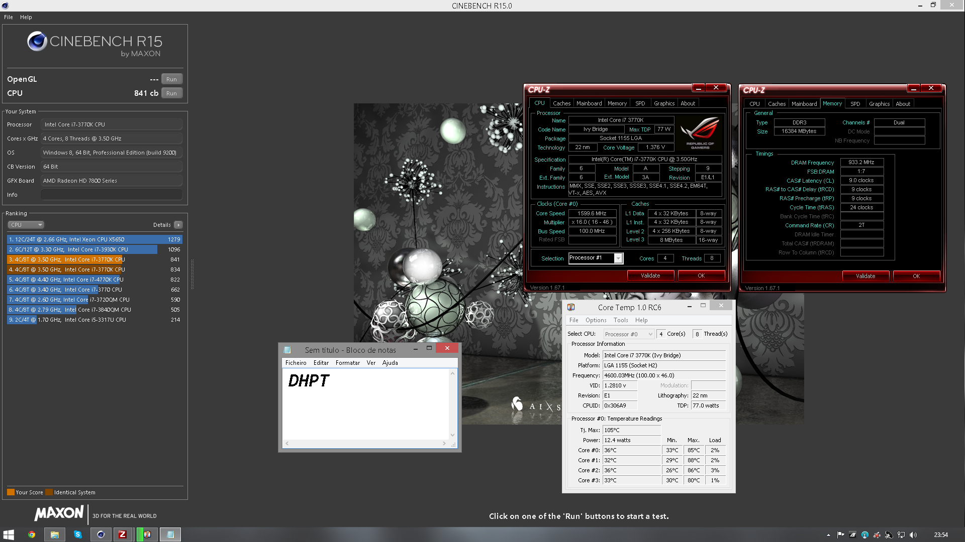Image resolution: width=965 pixels, height=542 pixels.
Task: Click Identical System brown legend swatch
Action: [x=49, y=492]
